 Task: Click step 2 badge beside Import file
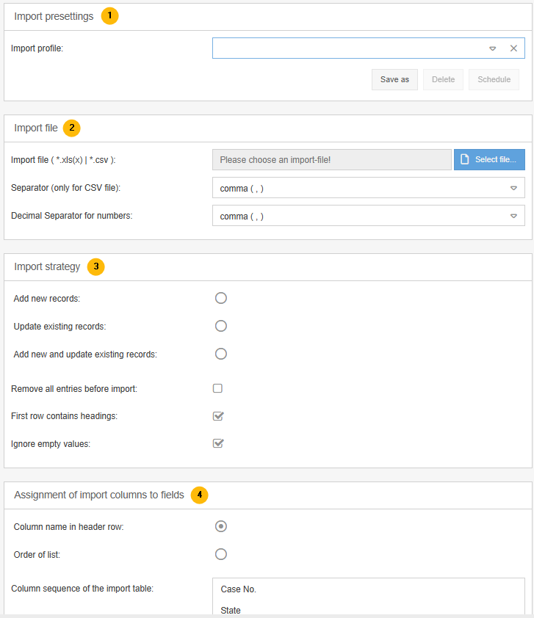point(71,128)
